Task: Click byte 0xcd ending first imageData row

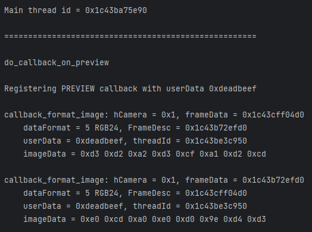Action: click(256, 154)
